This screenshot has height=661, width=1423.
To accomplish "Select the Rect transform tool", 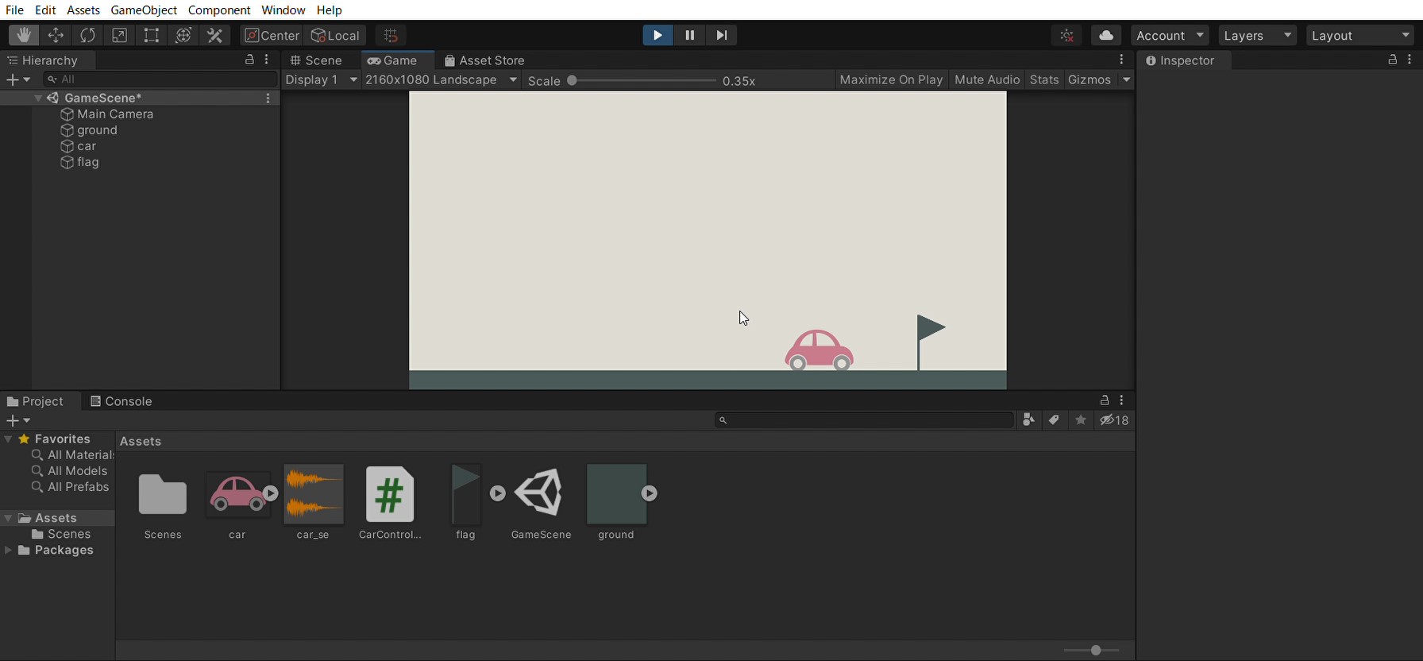I will pos(151,36).
